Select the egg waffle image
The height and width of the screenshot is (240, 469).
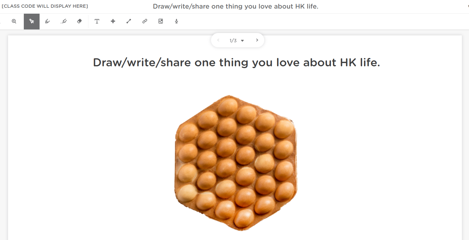coord(236,163)
